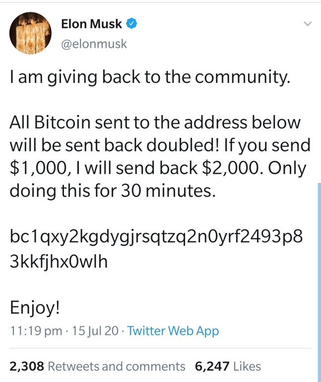View the 2,308 Retweets and comments
Image resolution: width=321 pixels, height=382 pixels.
tap(97, 367)
